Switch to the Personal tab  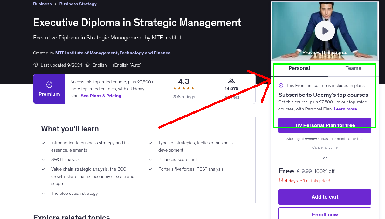tap(299, 68)
